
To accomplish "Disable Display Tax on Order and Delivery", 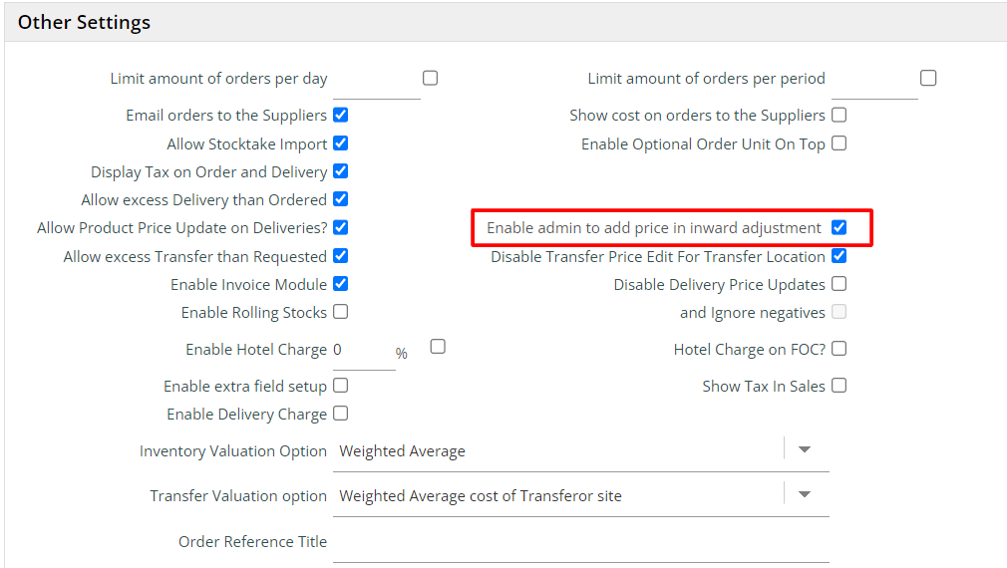I will coord(341,171).
